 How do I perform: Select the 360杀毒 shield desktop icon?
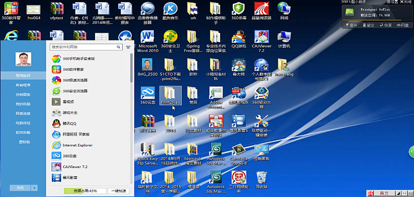239,11
